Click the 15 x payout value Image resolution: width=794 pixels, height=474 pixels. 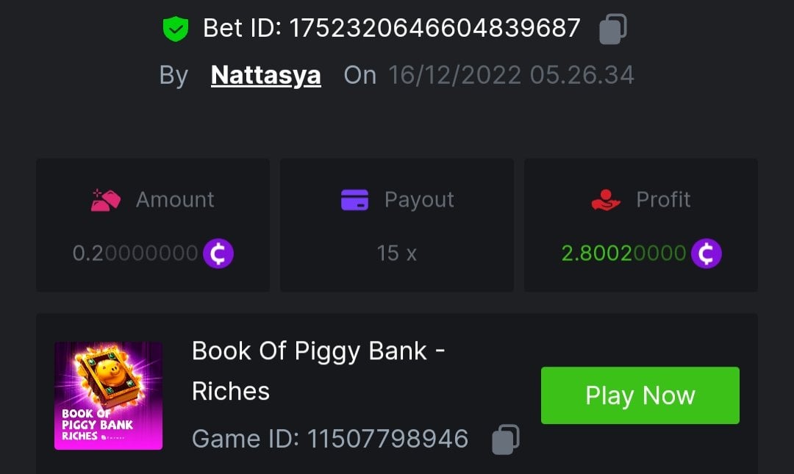click(396, 254)
